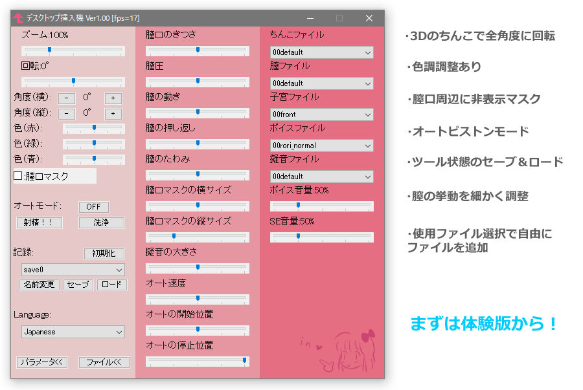Image resolution: width=583 pixels, height=390 pixels.
Task: Increase horizontal angle with plus button
Action: [x=113, y=98]
